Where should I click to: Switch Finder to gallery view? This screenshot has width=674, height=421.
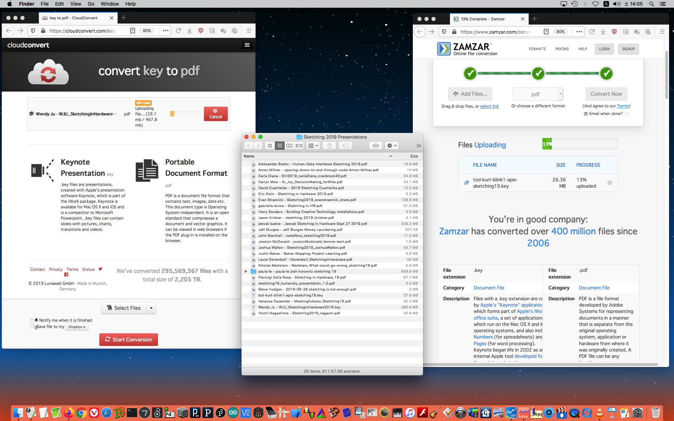299,146
